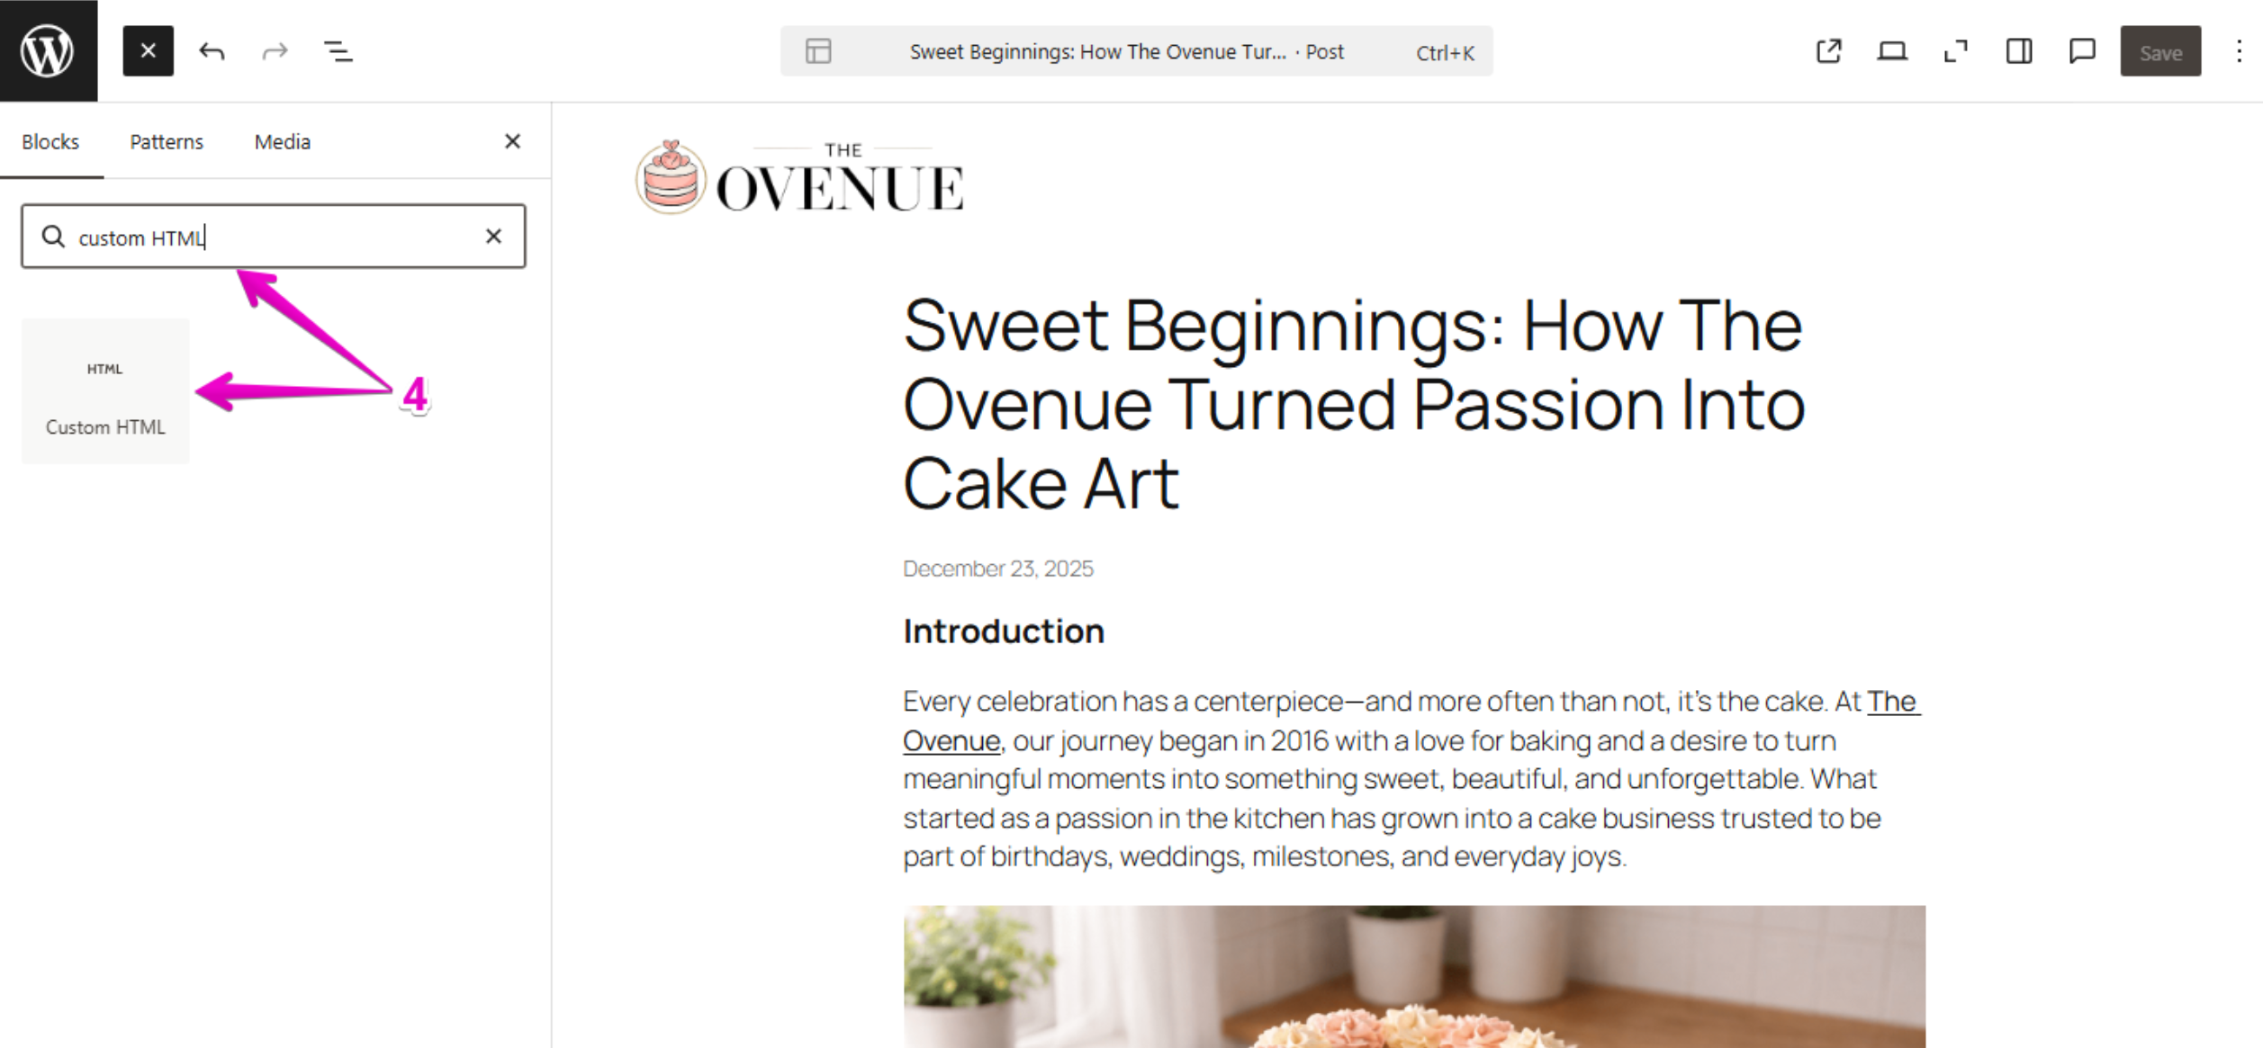Toggle the Settings sidebar panel
The image size is (2263, 1048).
pos(2019,51)
